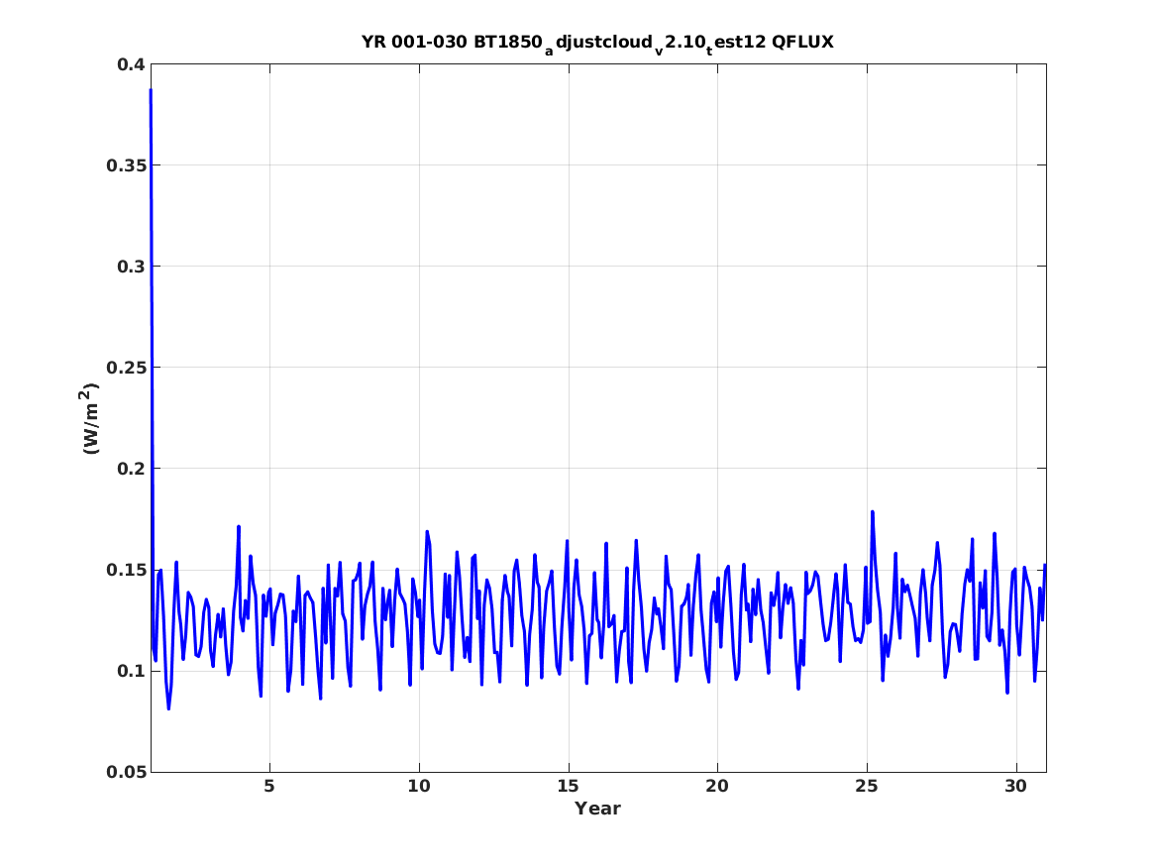Click y-axis tick label 0.4
The image size is (1156, 867).
click(x=130, y=64)
